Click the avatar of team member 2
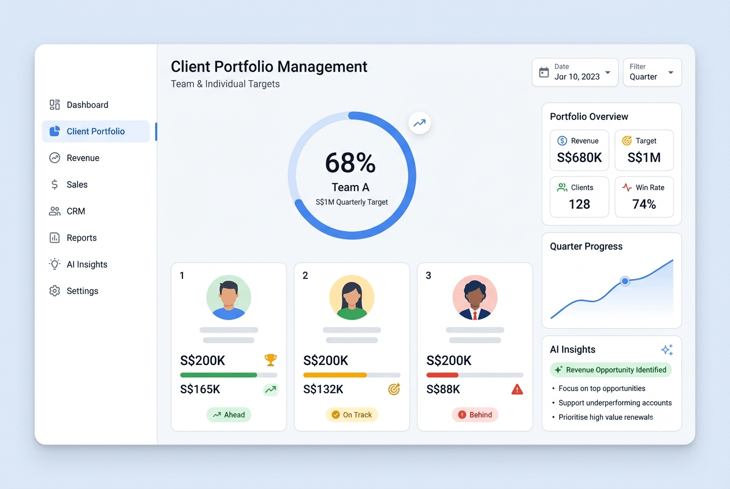 (352, 298)
